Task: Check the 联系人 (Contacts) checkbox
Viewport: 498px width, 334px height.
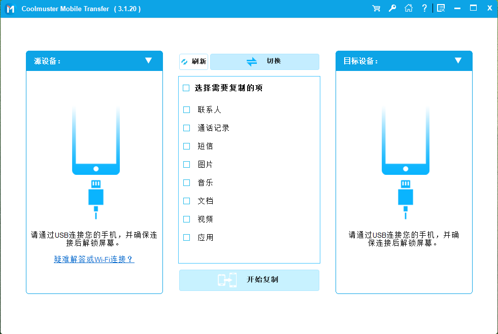Action: pyautogui.click(x=186, y=109)
